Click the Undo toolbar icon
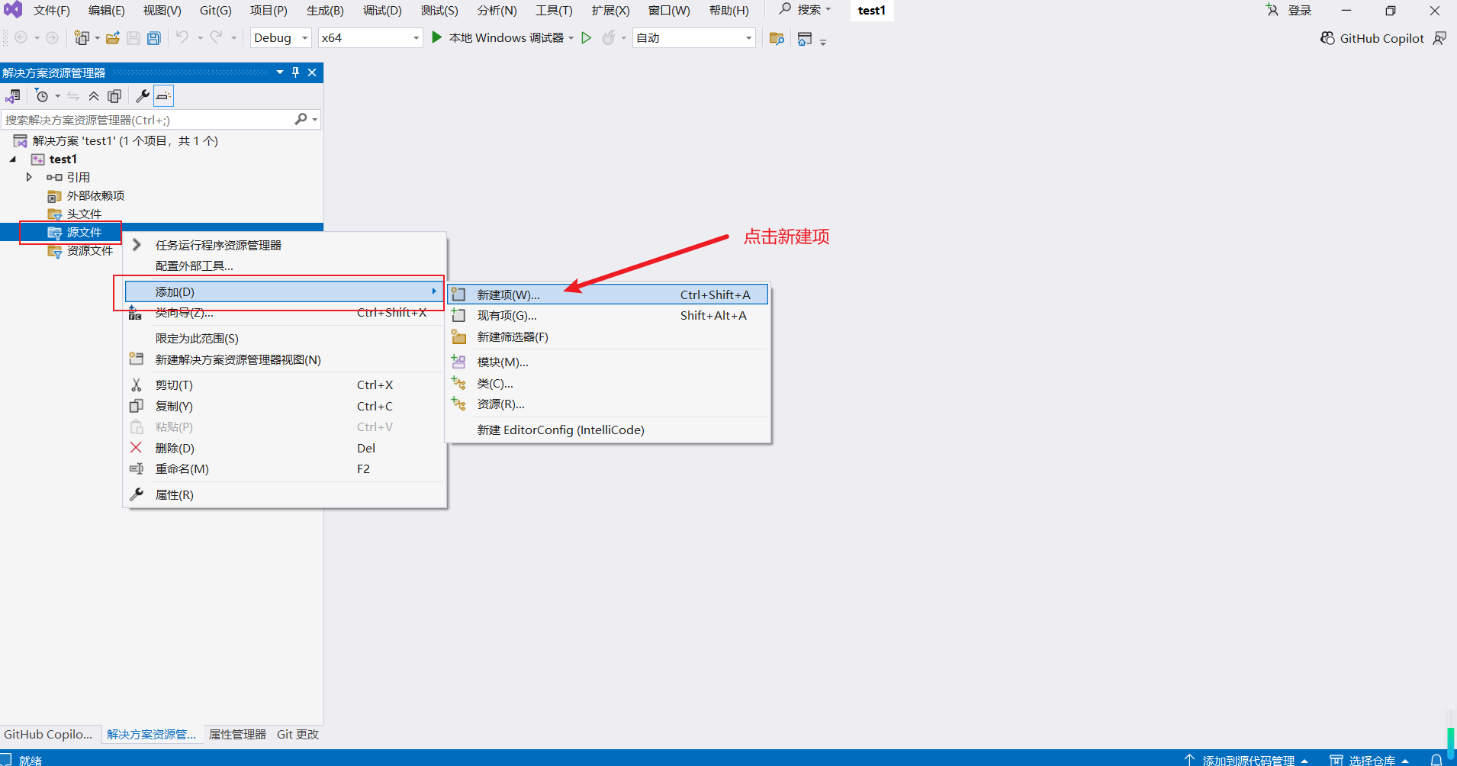Screen dimensions: 1457x766 (182, 37)
